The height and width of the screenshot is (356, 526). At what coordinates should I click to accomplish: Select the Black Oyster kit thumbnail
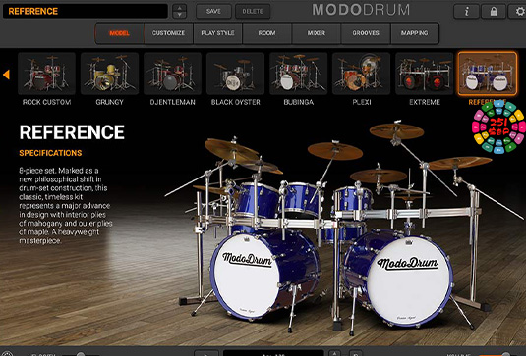click(236, 74)
